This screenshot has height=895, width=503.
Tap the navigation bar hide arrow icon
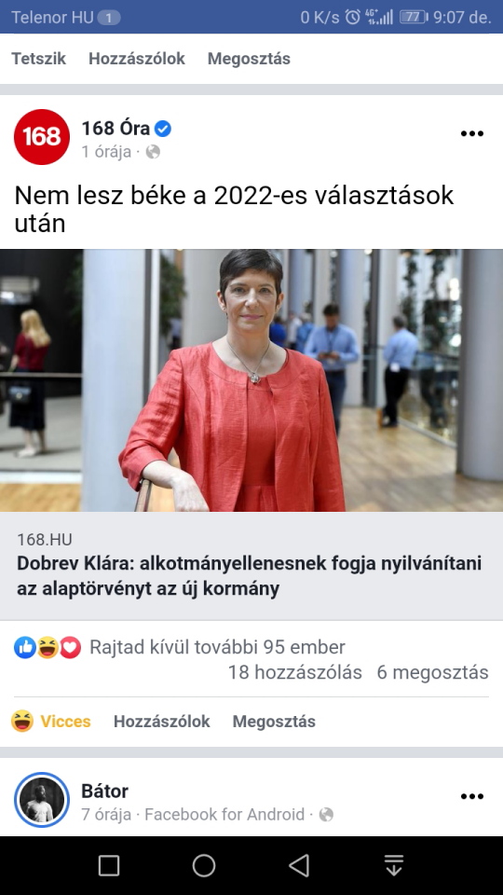[x=394, y=865]
